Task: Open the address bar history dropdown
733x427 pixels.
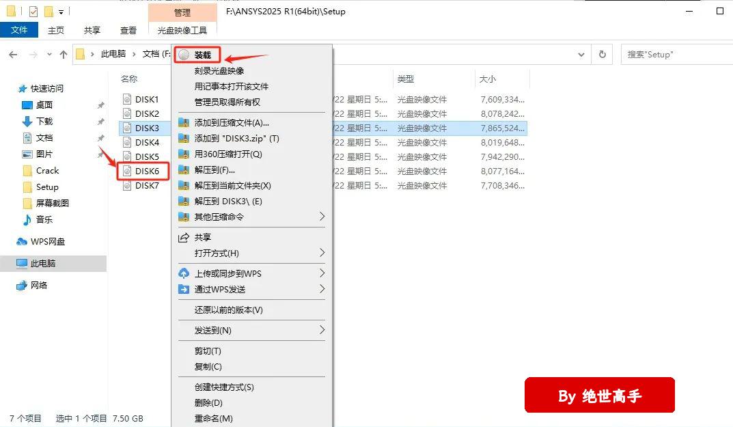Action: 581,55
